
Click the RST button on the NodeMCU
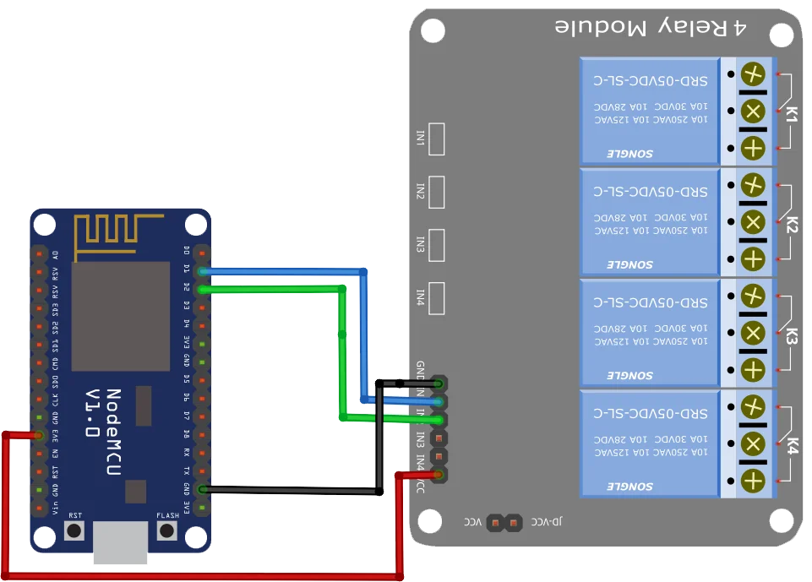tap(74, 530)
